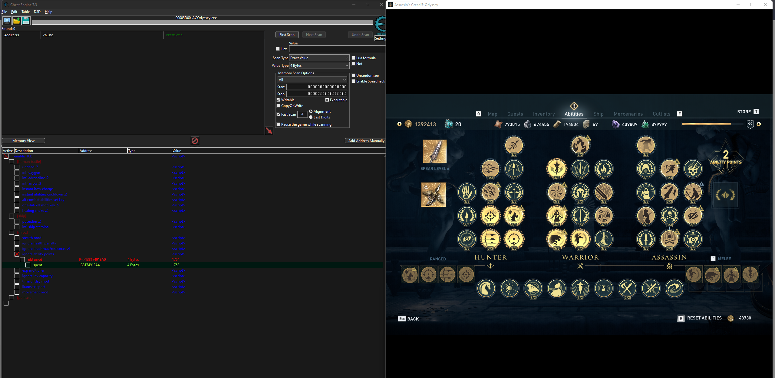Click the eagle head ability icon

[x=533, y=288]
